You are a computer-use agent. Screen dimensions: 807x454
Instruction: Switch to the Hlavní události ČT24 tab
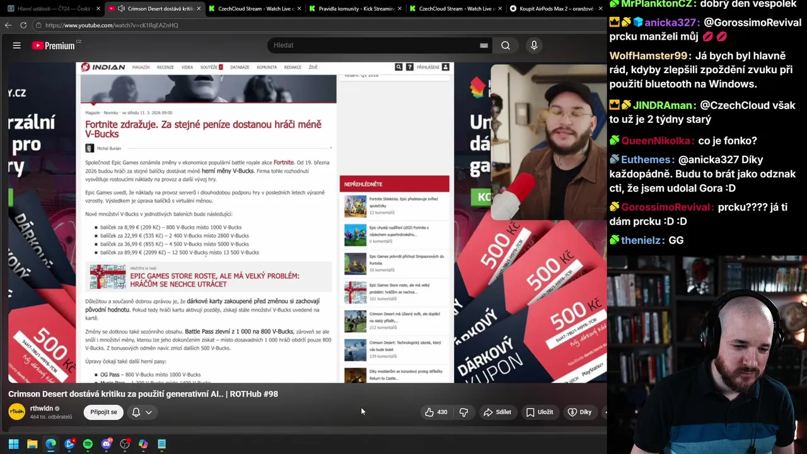tap(52, 9)
